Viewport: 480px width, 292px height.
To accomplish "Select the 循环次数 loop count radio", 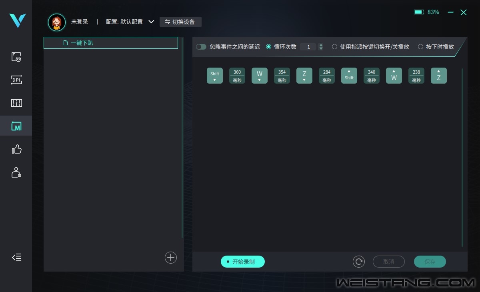I will pyautogui.click(x=268, y=47).
